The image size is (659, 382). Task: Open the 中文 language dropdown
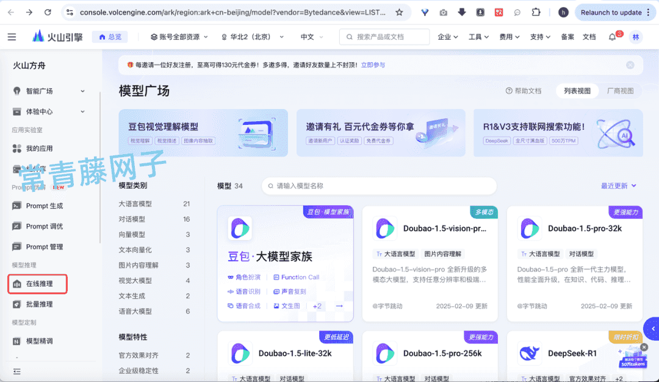(311, 37)
